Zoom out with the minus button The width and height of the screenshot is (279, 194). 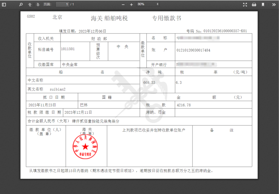pyautogui.click(x=123, y=5)
